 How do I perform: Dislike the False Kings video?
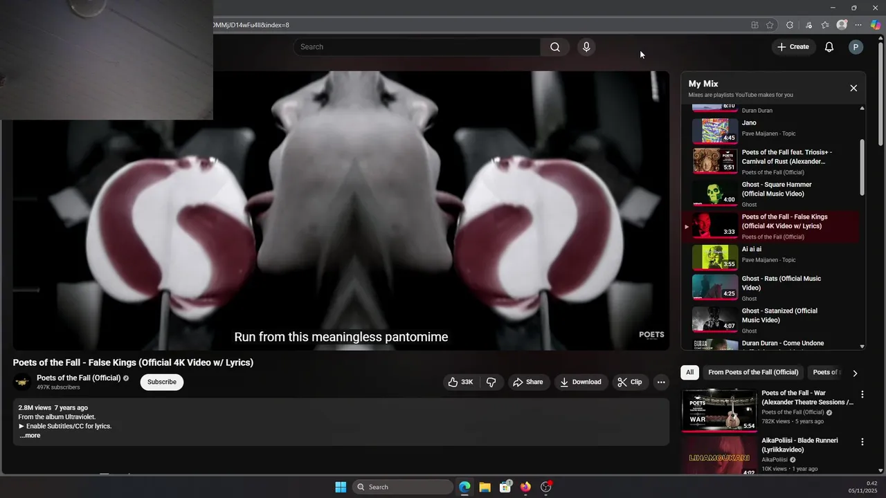[491, 382]
